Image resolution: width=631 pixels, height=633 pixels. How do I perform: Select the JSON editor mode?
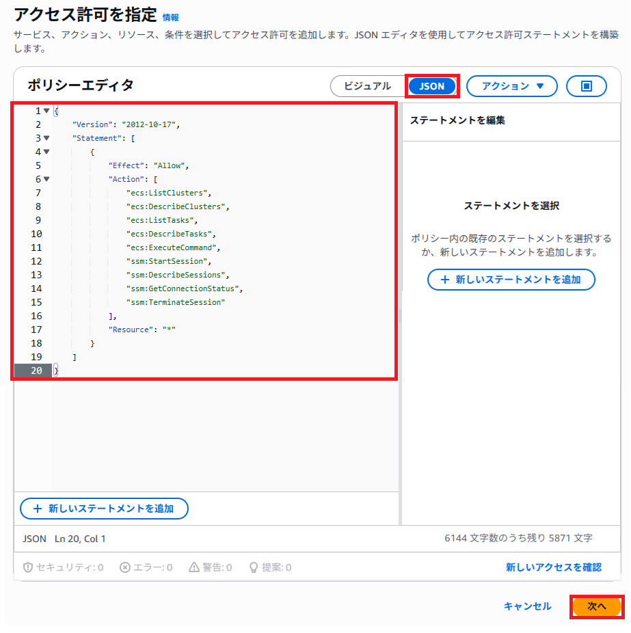click(x=431, y=86)
